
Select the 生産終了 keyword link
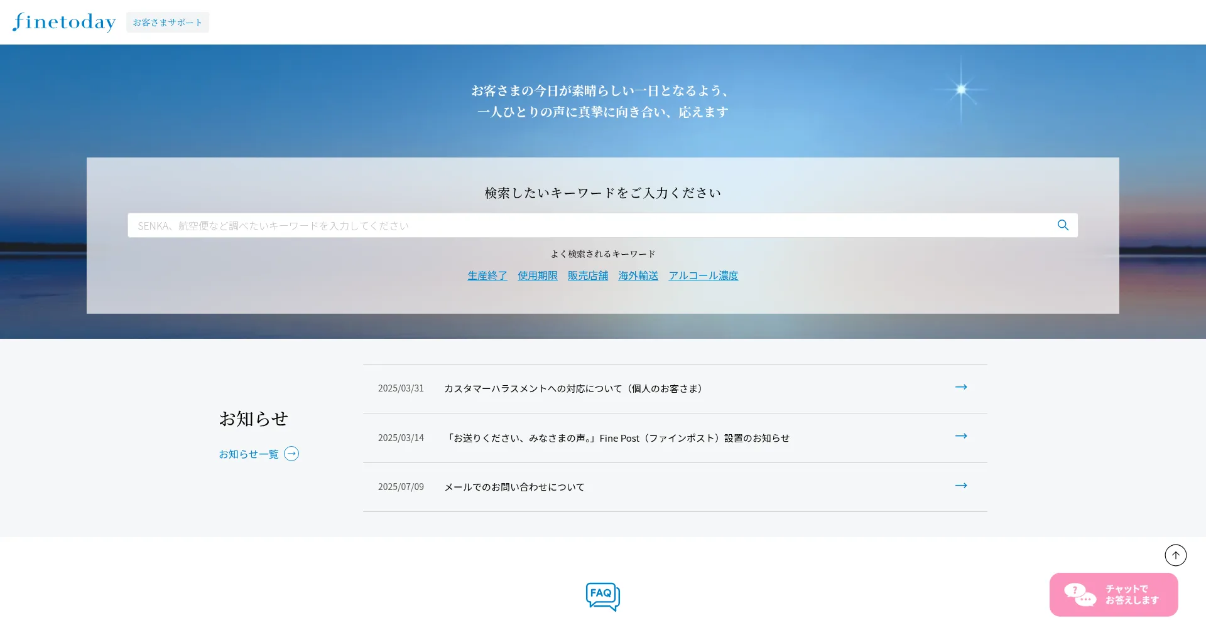(487, 275)
